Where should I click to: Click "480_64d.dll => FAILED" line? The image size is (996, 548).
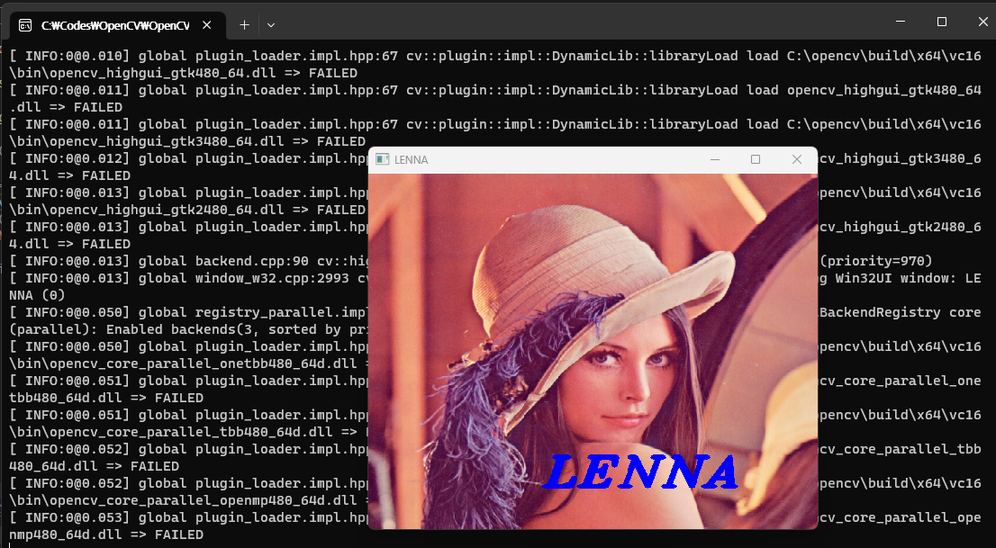(94, 467)
